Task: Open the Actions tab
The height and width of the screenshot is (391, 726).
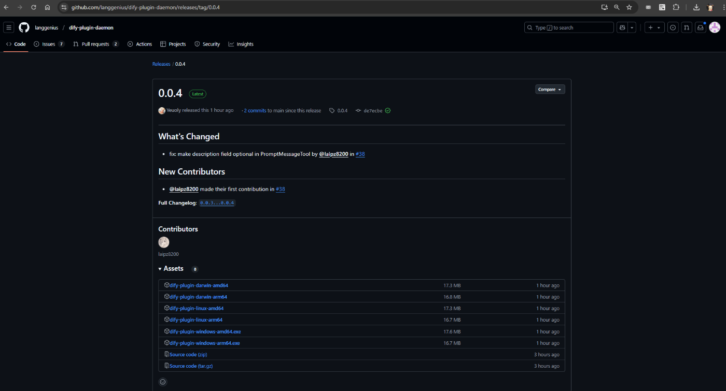Action: pos(139,44)
